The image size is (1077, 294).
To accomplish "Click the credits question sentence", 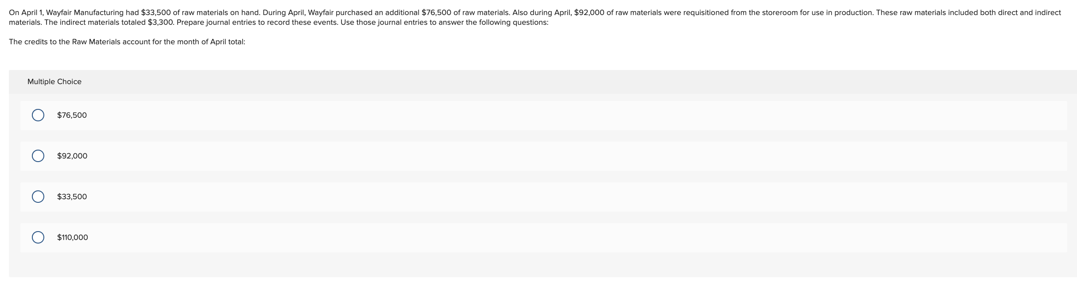I will [127, 42].
